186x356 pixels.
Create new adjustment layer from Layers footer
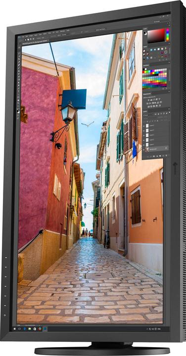[x=157, y=156]
